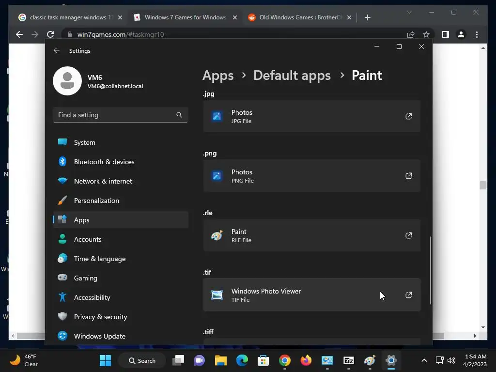Viewport: 496px width, 372px height.
Task: Change the .tif default Windows Photo Viewer
Action: tap(312, 295)
